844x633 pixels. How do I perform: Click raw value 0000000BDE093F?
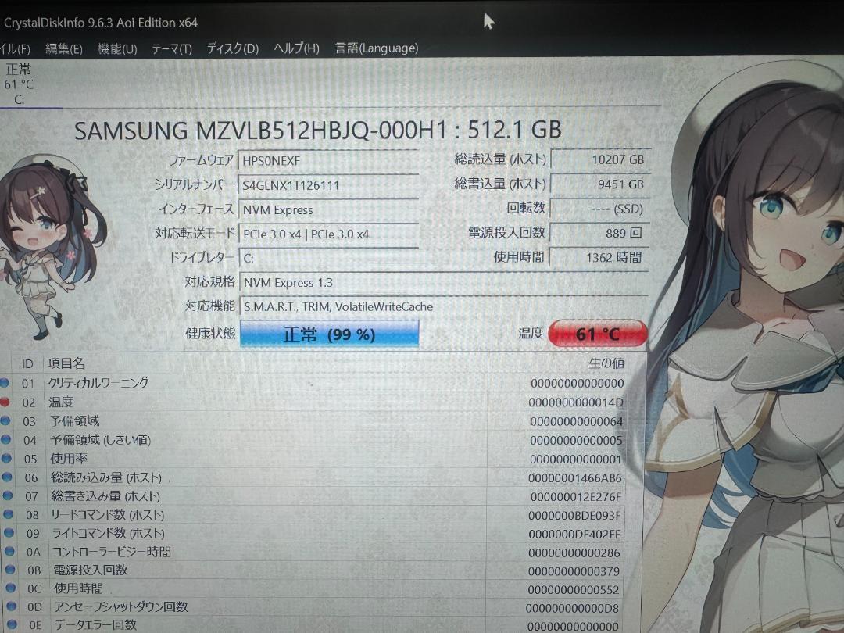pos(574,516)
